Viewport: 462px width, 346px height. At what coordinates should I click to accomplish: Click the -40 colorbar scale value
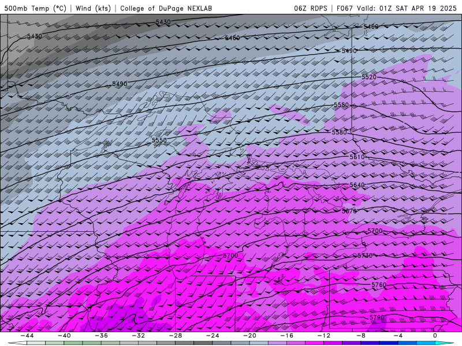(x=64, y=336)
